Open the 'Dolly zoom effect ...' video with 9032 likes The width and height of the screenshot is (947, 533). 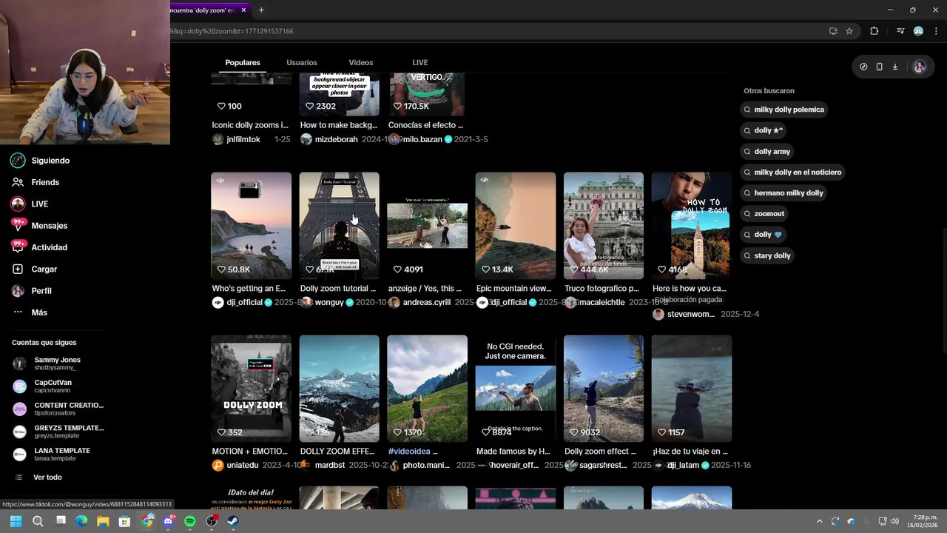(604, 389)
